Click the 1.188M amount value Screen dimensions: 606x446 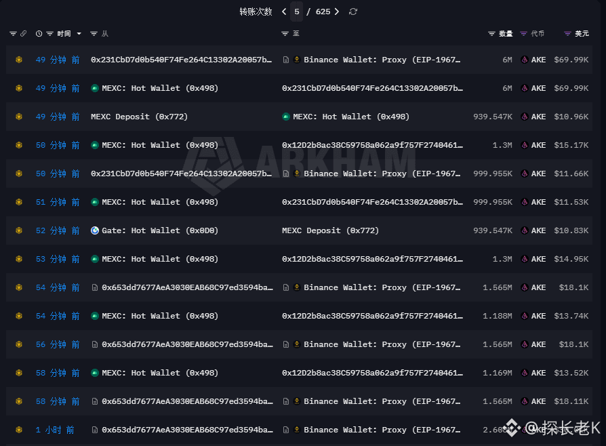coord(498,316)
